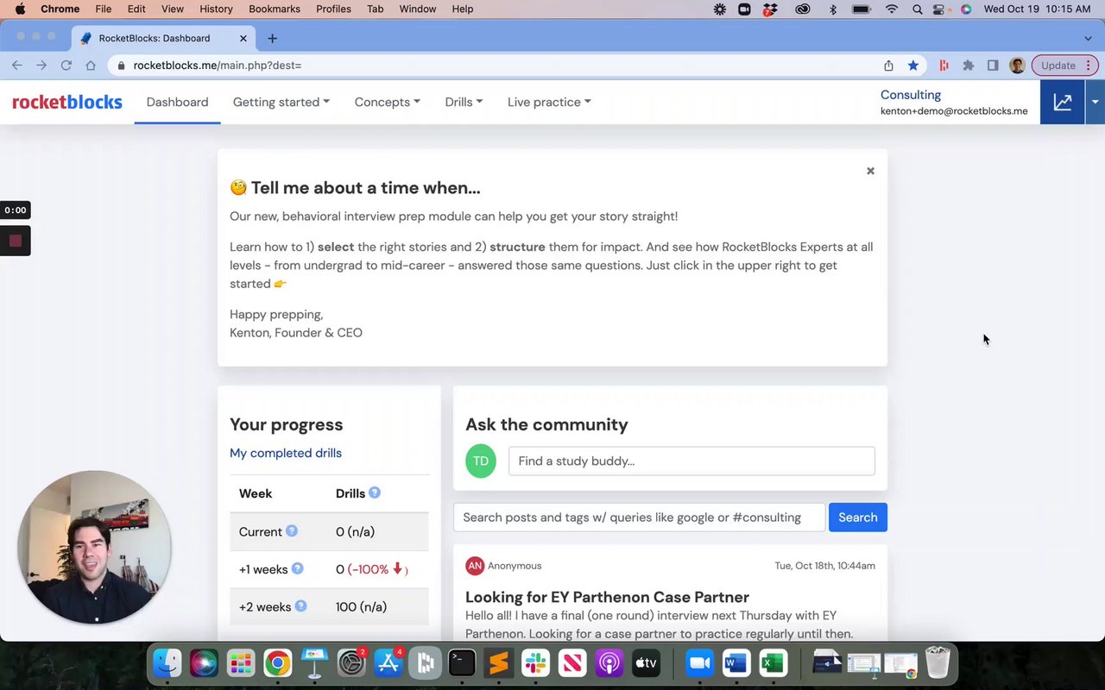The width and height of the screenshot is (1105, 690).
Task: Open My completed drills link
Action: pos(286,453)
